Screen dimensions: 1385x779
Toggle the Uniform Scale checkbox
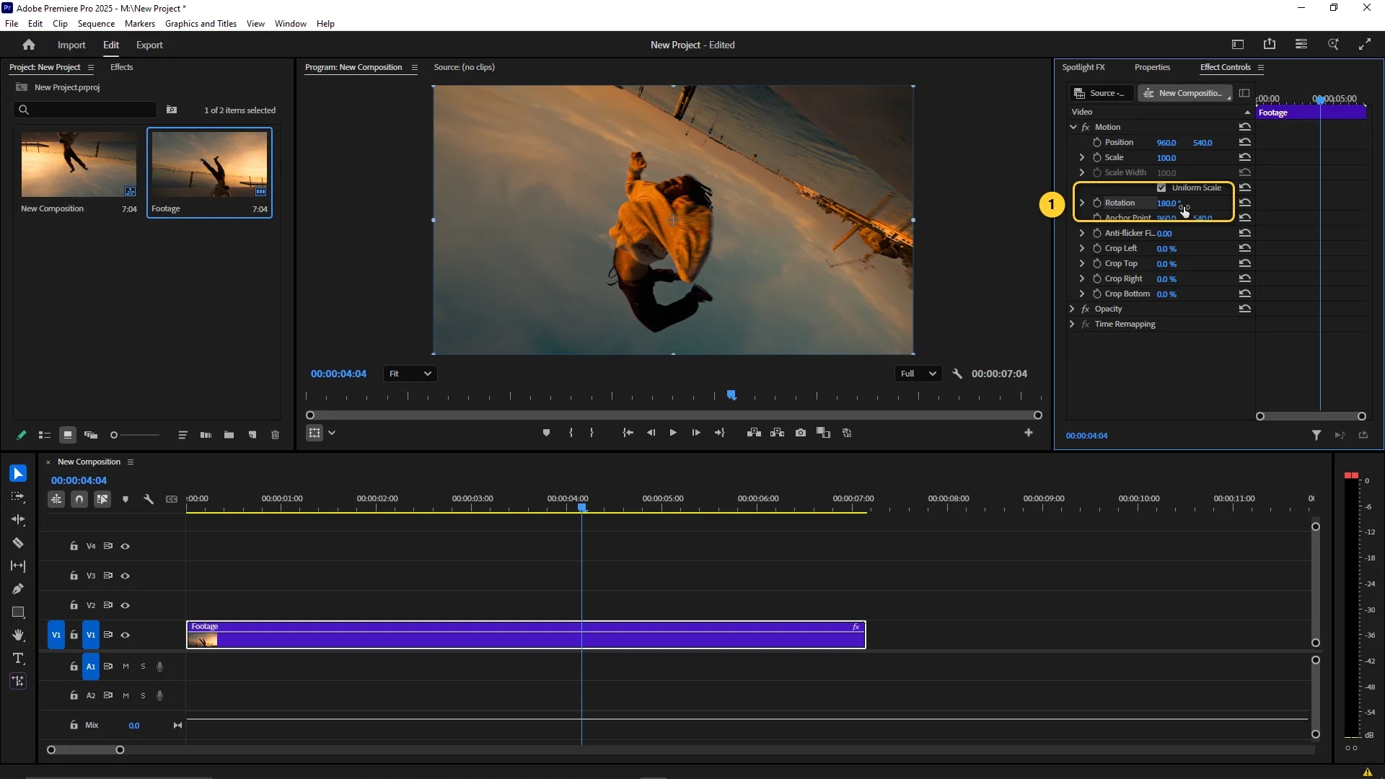coord(1161,188)
